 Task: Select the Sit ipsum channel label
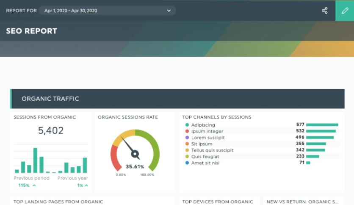[202, 144]
